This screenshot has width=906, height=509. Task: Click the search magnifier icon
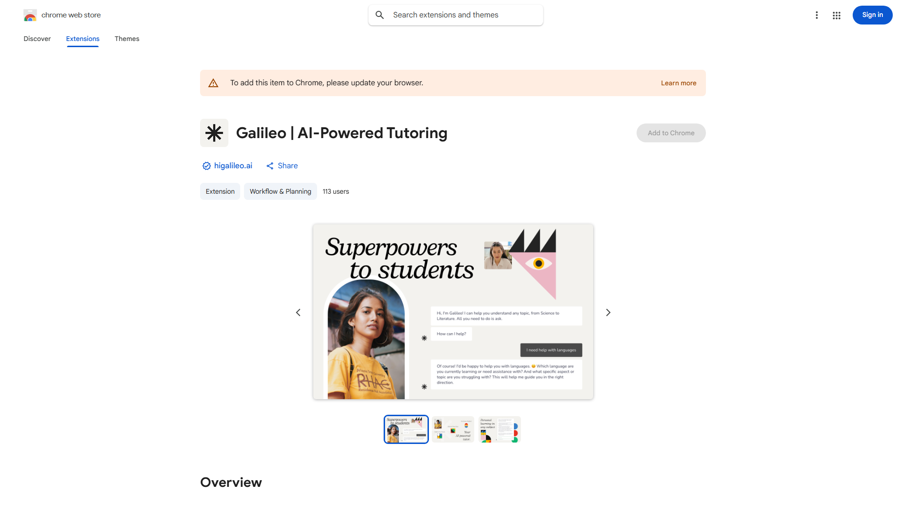(x=380, y=15)
